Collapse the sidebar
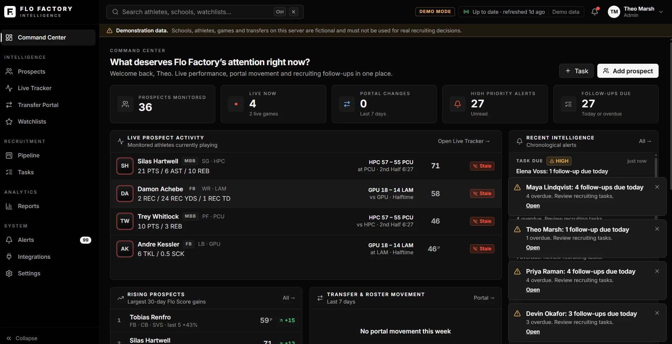 [x=22, y=338]
